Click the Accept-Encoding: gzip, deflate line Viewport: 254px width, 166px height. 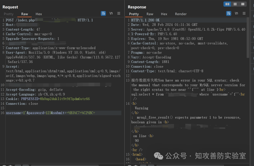click(34, 90)
